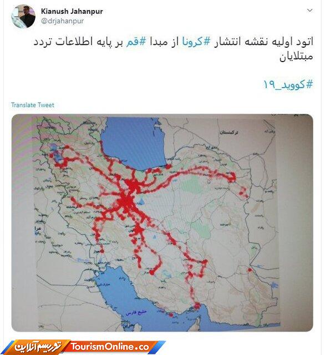Expand the tweet options chevron

[x=309, y=10]
